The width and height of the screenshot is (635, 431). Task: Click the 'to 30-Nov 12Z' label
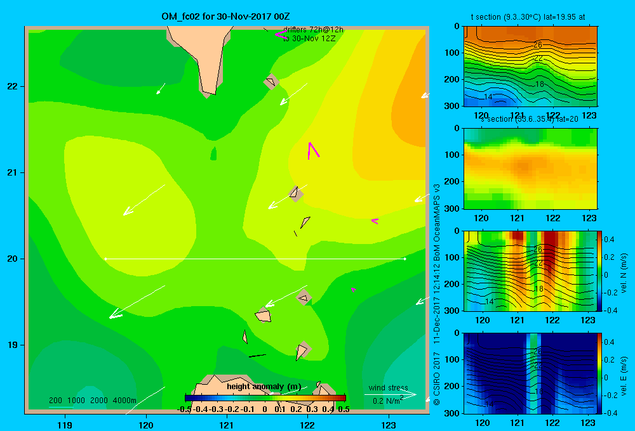tap(309, 39)
